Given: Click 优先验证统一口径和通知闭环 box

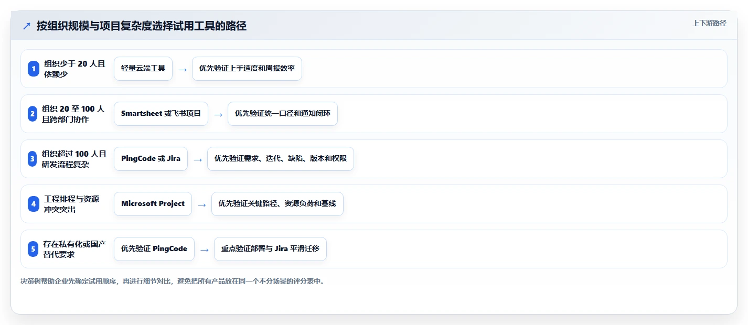Looking at the screenshot, I should tap(283, 114).
